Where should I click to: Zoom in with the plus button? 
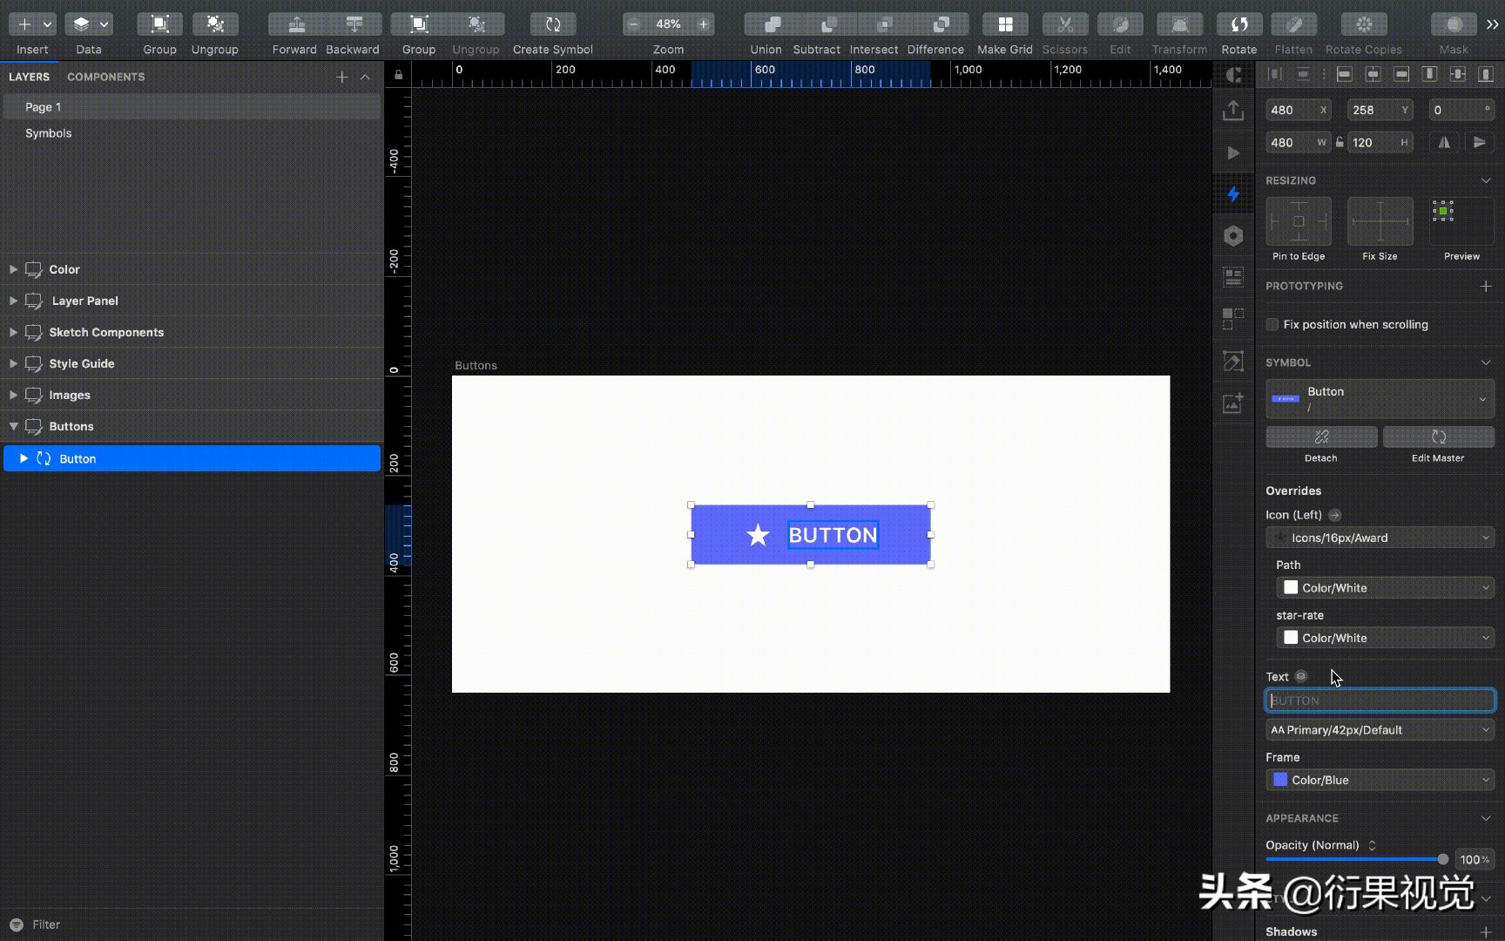point(703,24)
